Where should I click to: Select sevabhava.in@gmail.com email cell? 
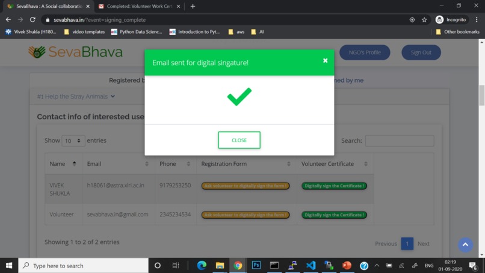[x=117, y=215]
